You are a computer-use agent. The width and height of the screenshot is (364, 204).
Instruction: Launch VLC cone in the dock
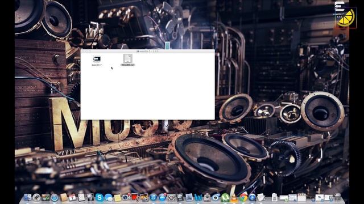[234, 197]
